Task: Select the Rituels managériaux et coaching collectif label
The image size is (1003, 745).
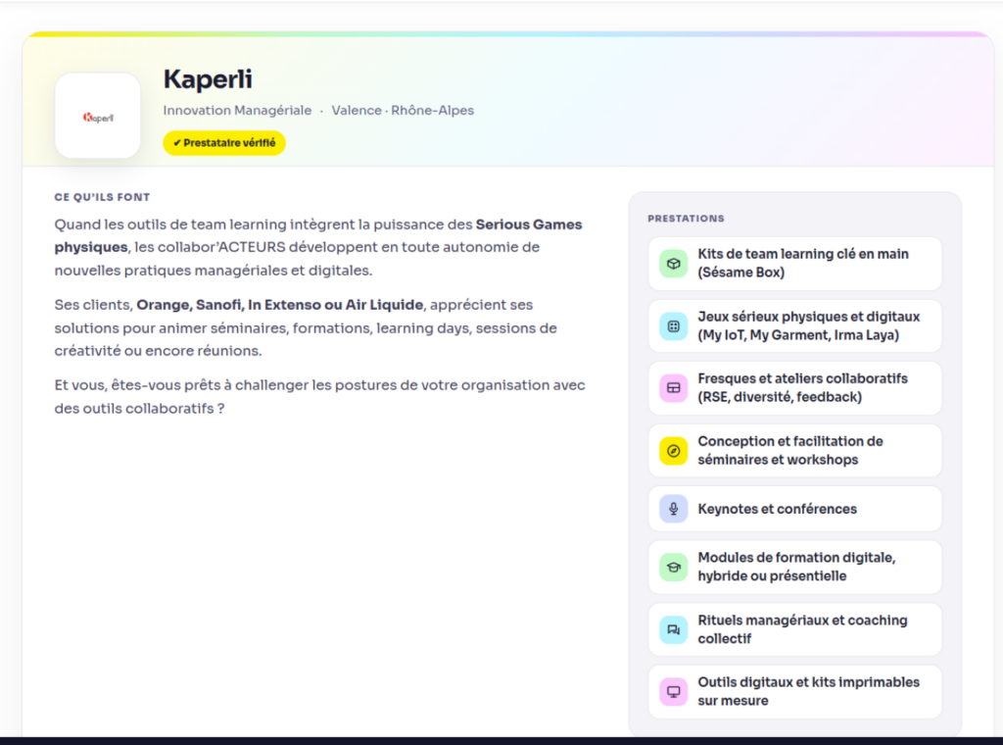Action: (802, 629)
